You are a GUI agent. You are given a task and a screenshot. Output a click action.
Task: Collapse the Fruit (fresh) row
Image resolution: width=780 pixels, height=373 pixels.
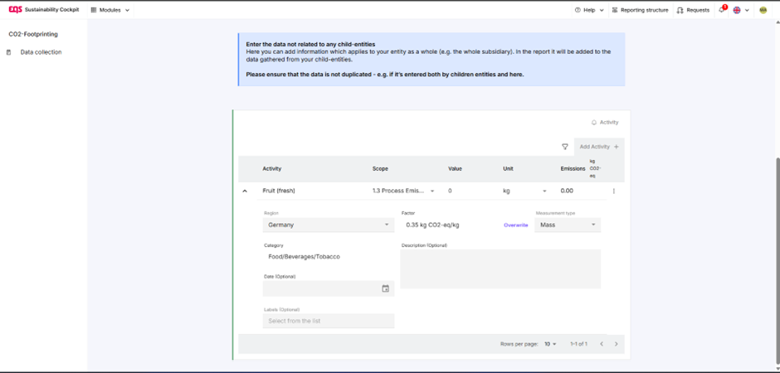point(244,191)
